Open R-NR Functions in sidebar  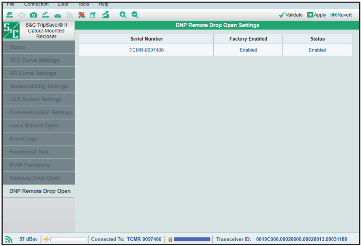click(39, 165)
